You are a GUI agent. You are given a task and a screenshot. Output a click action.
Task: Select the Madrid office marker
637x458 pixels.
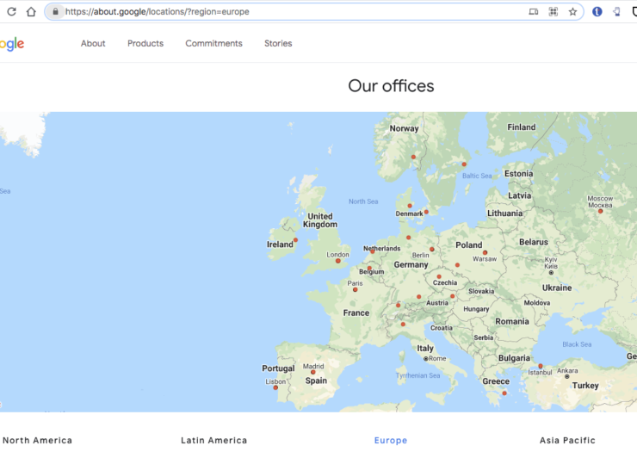pyautogui.click(x=312, y=372)
